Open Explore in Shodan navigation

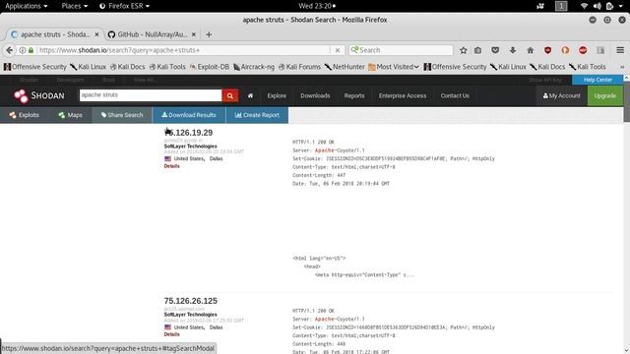277,96
